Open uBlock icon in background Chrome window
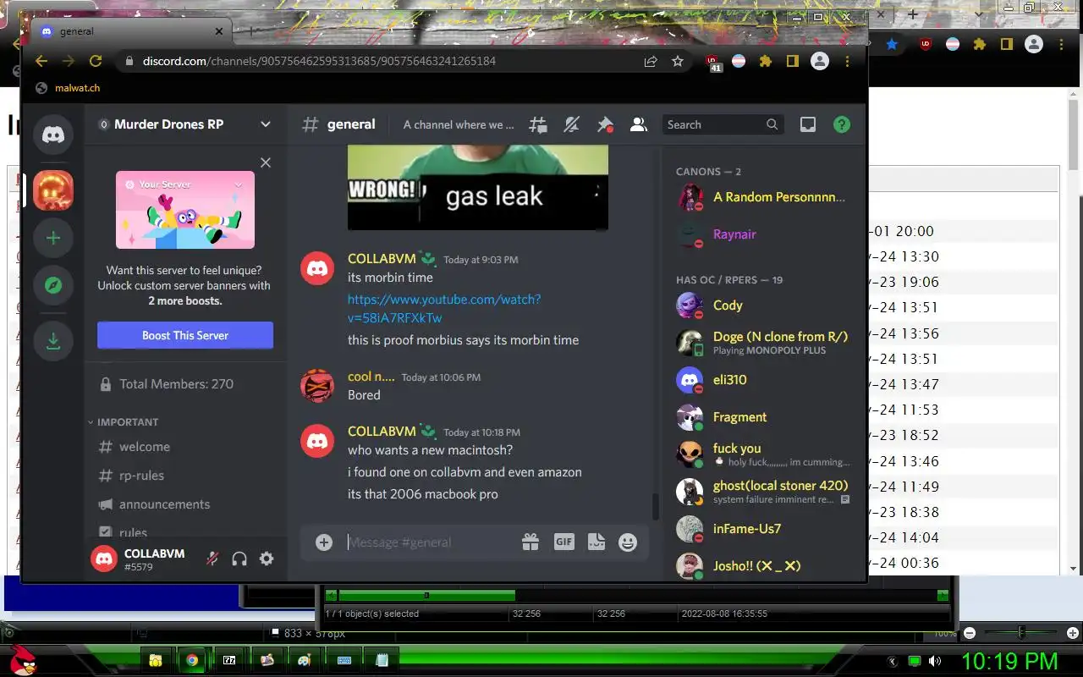Image resolution: width=1083 pixels, height=677 pixels. point(925,44)
